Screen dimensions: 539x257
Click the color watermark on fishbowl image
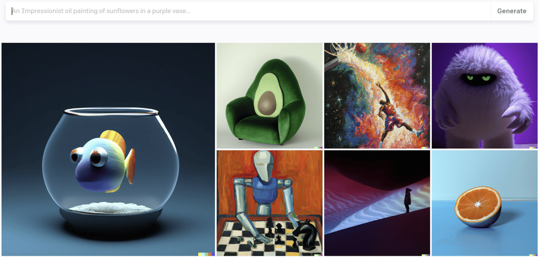pos(207,254)
